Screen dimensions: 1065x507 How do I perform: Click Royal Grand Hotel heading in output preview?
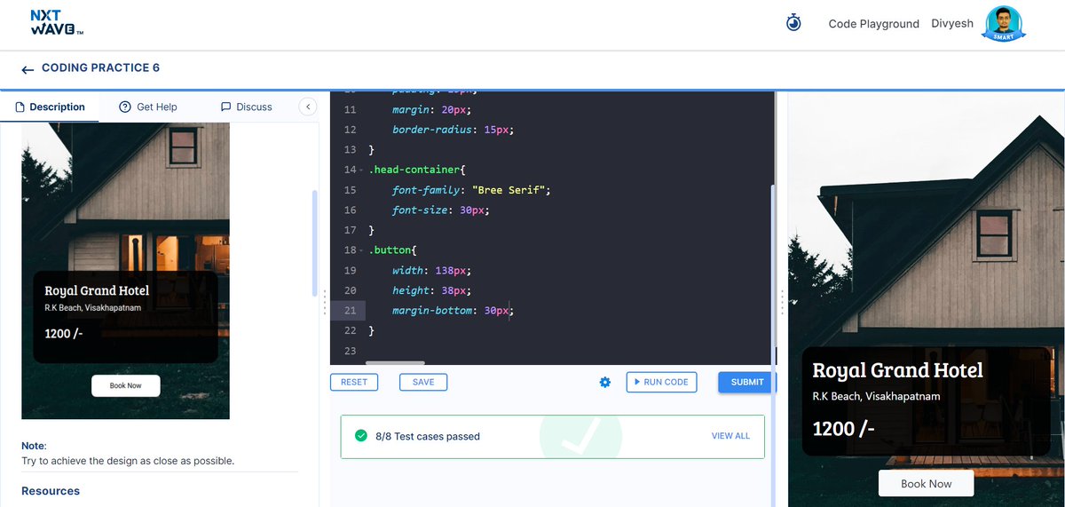pos(898,370)
